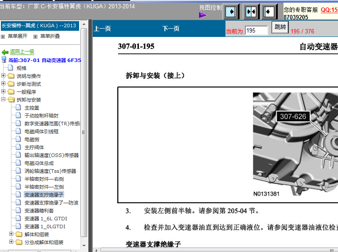Open 手动控制杆轴封 in the tree
This screenshot has height=252, width=338.
[41, 116]
